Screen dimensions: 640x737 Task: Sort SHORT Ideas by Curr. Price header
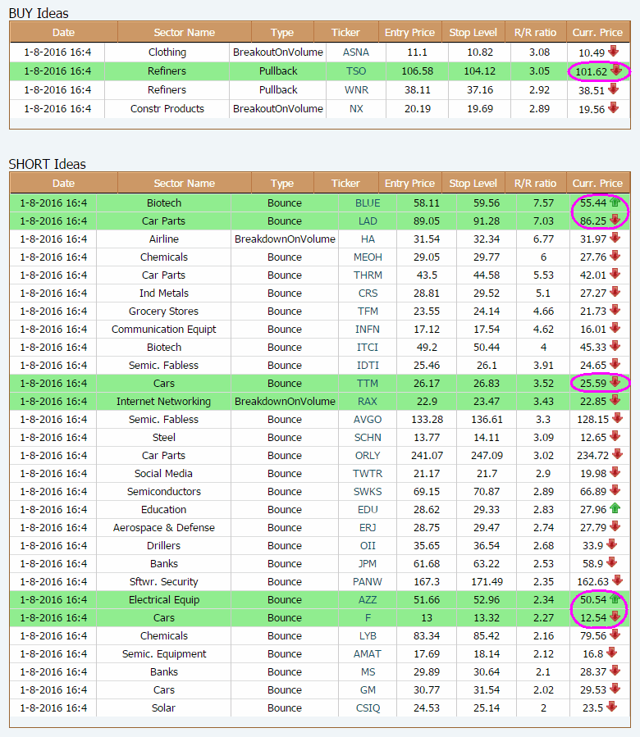[597, 184]
